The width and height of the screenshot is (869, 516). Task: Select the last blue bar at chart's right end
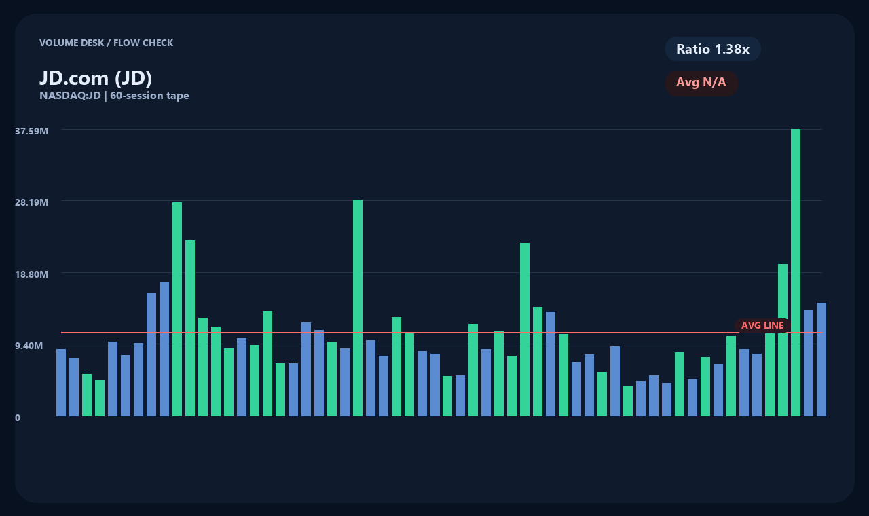(x=821, y=359)
